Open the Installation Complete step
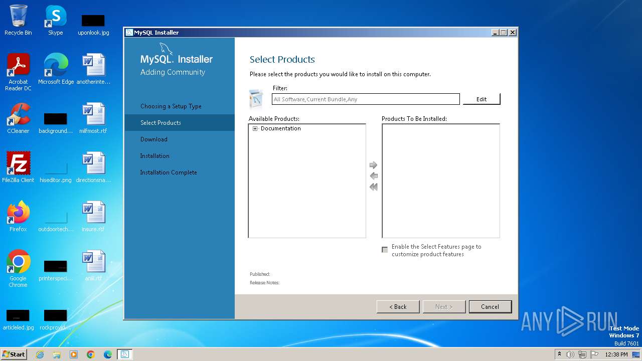 click(169, 172)
